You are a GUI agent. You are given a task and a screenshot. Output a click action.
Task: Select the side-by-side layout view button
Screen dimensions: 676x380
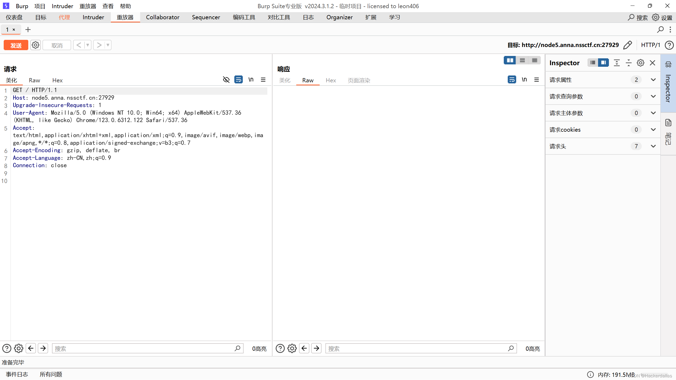(510, 60)
